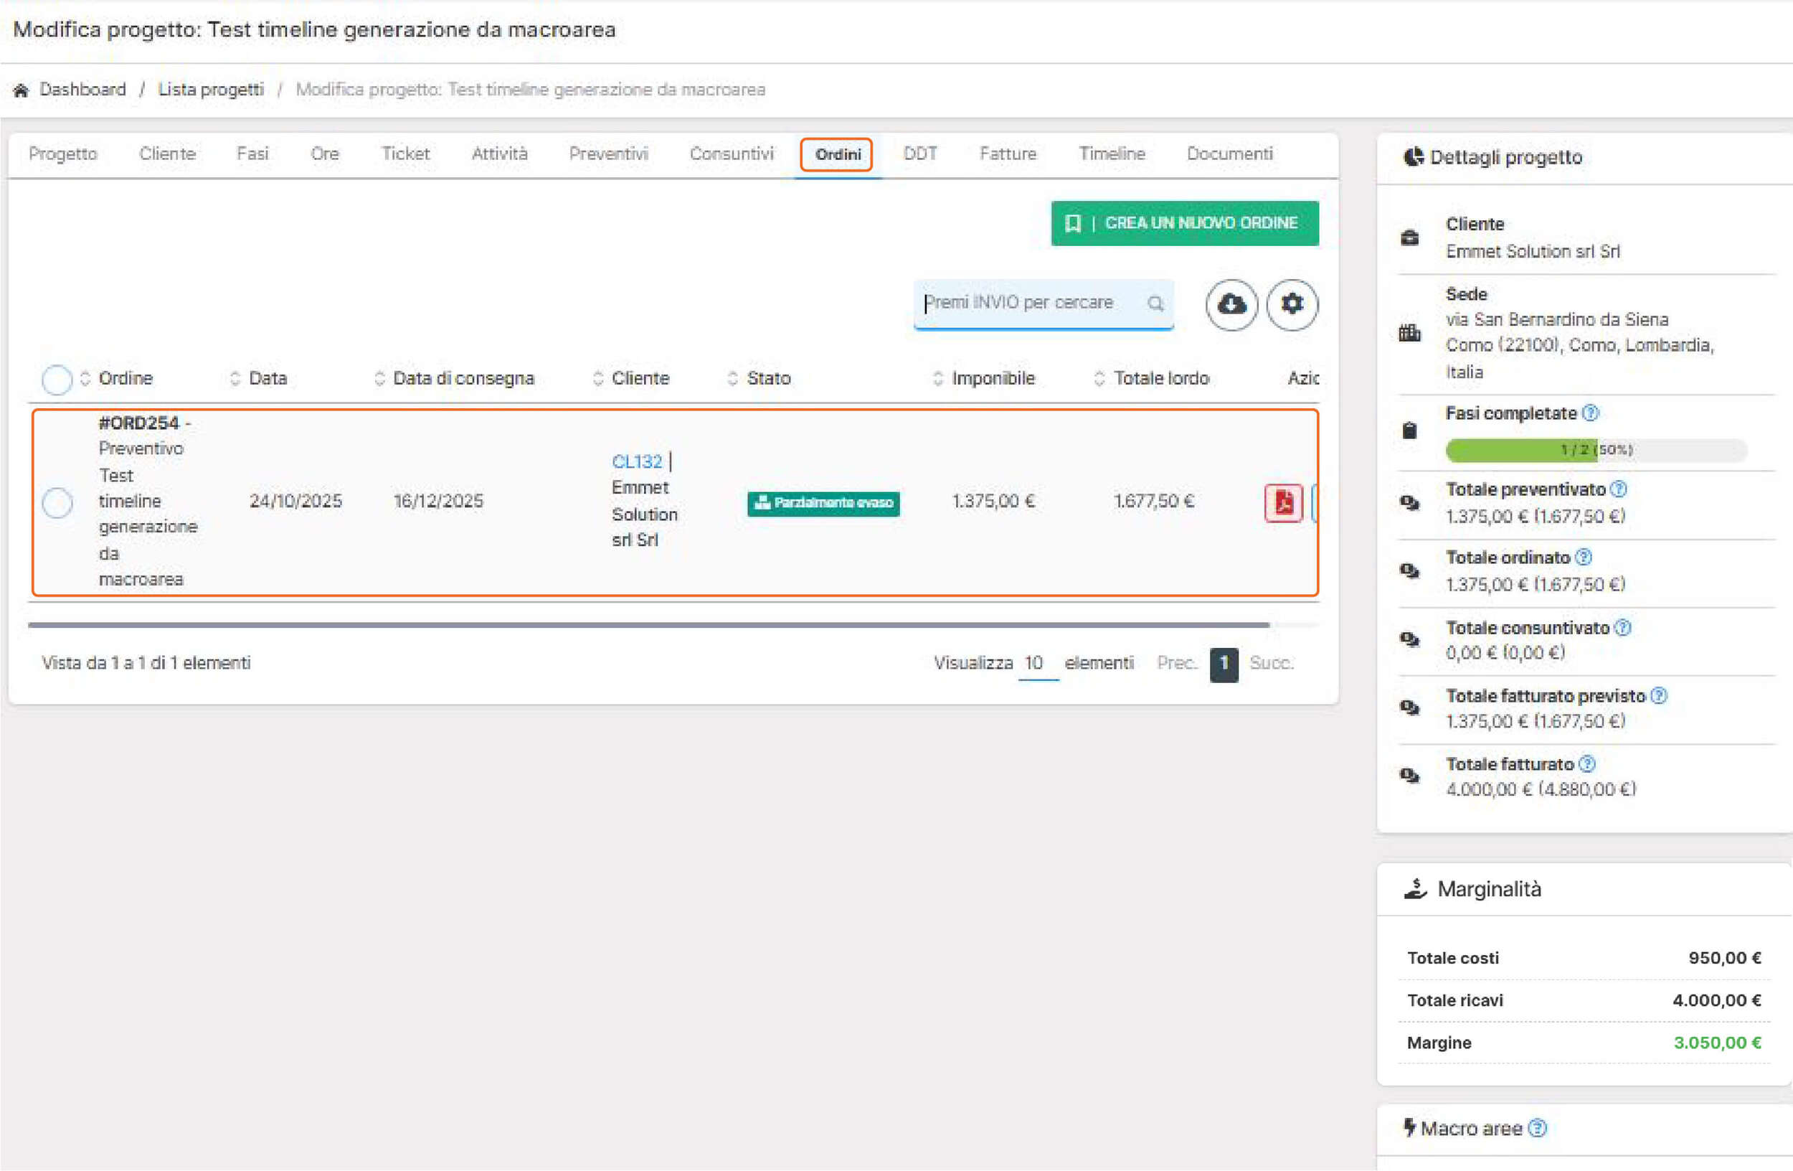Click help icon beside Totale fatturato previsto
This screenshot has height=1171, width=1793.
tap(1659, 695)
